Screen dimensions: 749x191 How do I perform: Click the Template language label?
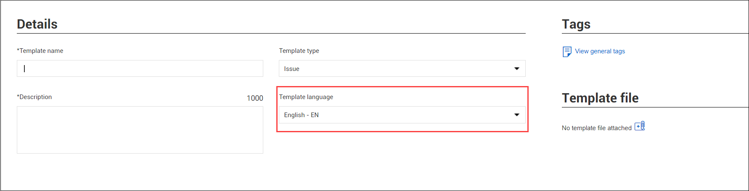tap(306, 97)
